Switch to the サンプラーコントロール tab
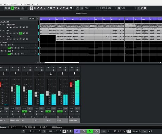The image size is (162, 134). tap(29, 127)
